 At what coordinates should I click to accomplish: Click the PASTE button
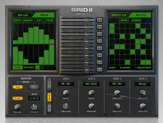[x=50, y=20]
